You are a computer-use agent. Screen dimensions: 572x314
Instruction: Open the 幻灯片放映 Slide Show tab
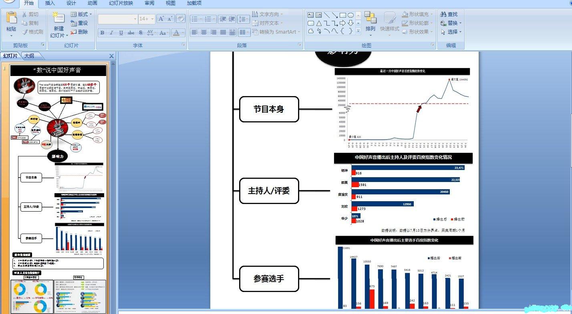point(121,3)
